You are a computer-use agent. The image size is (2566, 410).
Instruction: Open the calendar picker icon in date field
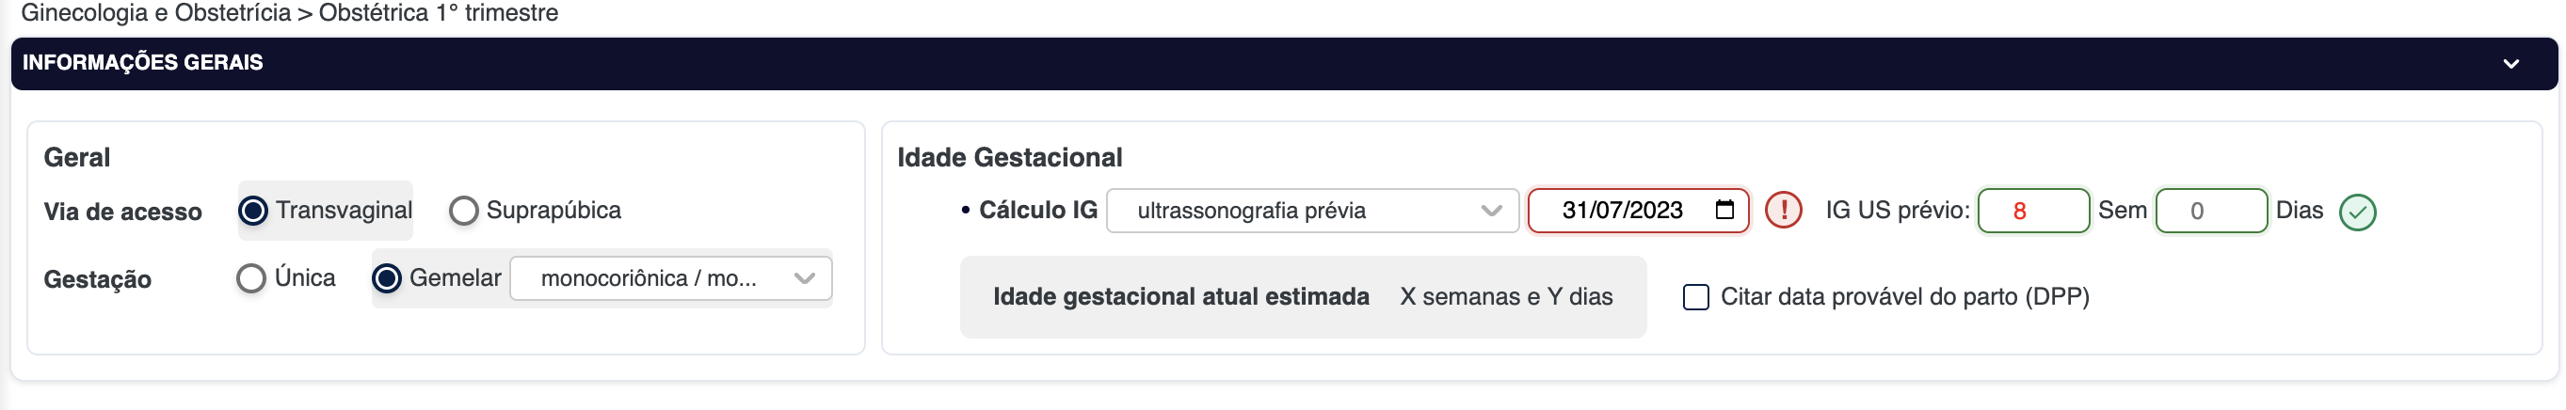point(1725,210)
